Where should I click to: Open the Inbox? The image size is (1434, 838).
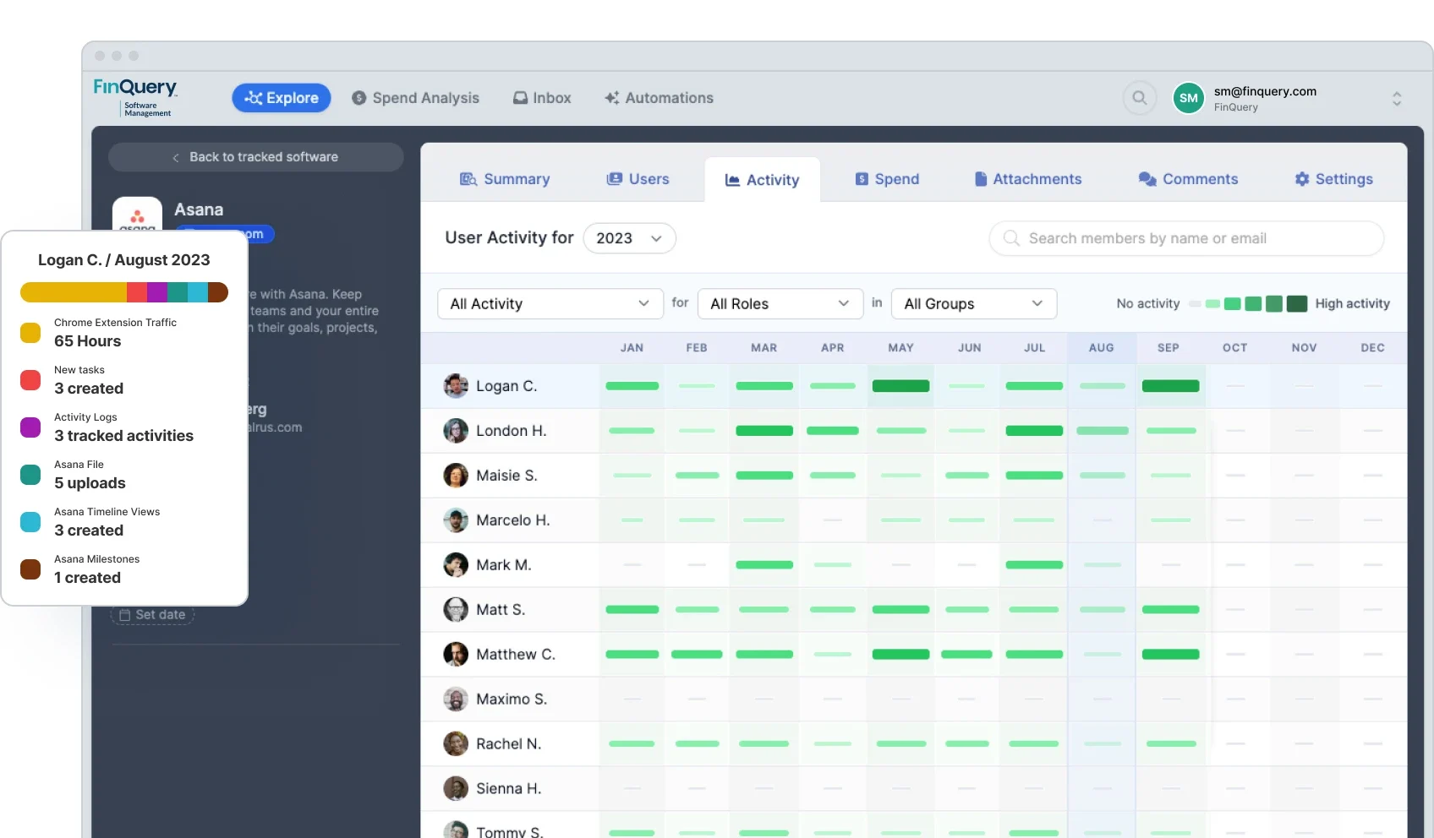point(542,98)
